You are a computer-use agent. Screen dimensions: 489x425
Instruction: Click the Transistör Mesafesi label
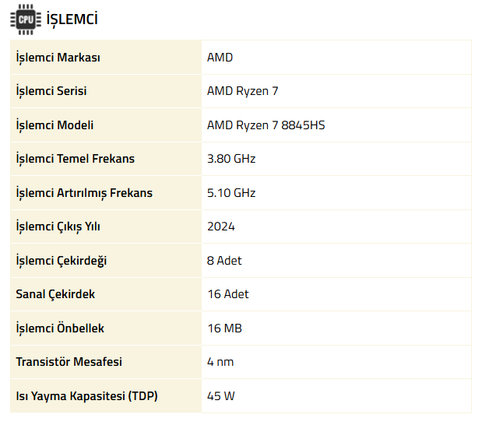pyautogui.click(x=69, y=362)
